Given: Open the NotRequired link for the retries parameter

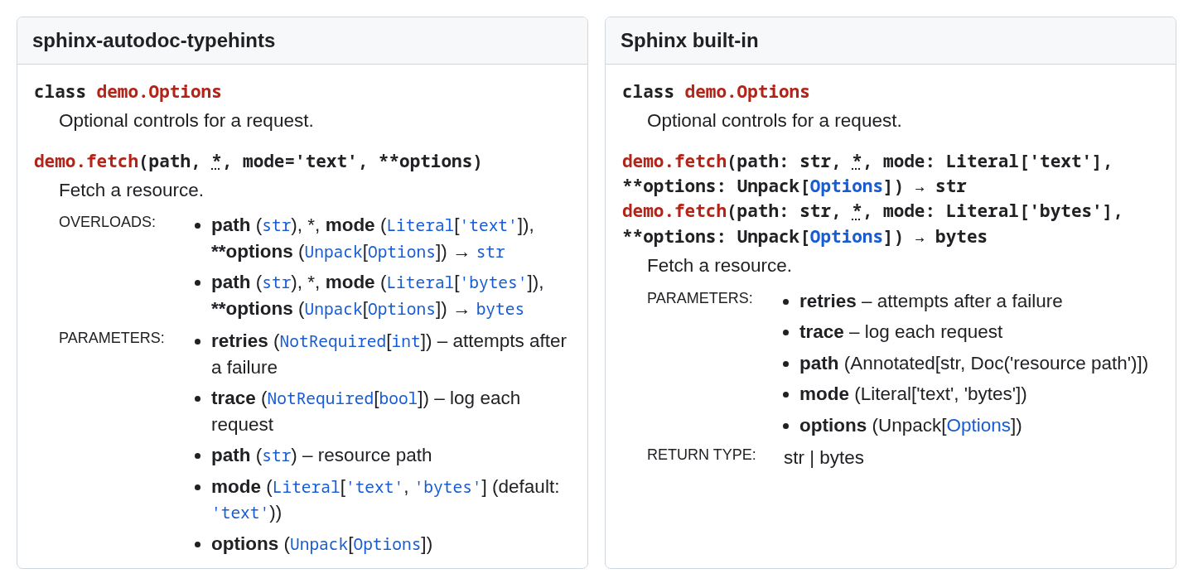Looking at the screenshot, I should click(x=333, y=341).
